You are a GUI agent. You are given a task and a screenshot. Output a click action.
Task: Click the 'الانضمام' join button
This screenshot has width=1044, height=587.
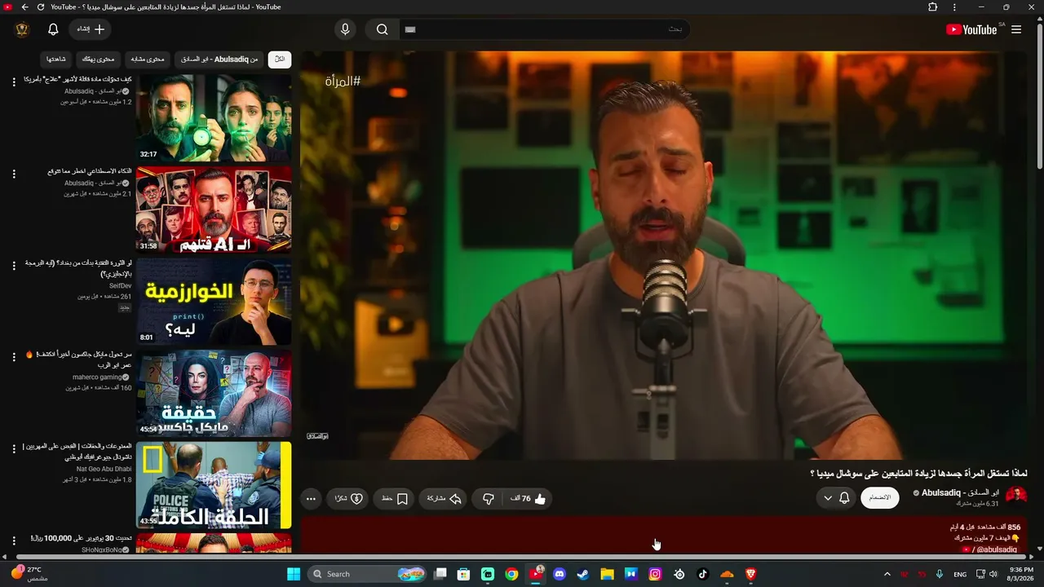pos(880,498)
